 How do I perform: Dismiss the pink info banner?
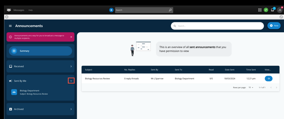coord(71,37)
